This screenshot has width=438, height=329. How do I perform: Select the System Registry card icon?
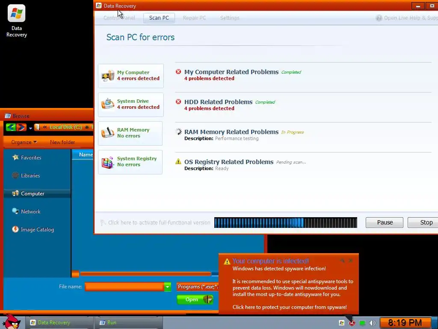[108, 162]
